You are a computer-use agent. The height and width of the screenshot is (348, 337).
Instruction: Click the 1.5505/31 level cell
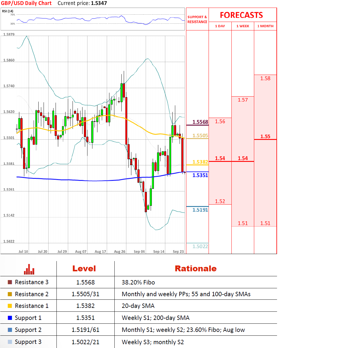[x=85, y=294]
